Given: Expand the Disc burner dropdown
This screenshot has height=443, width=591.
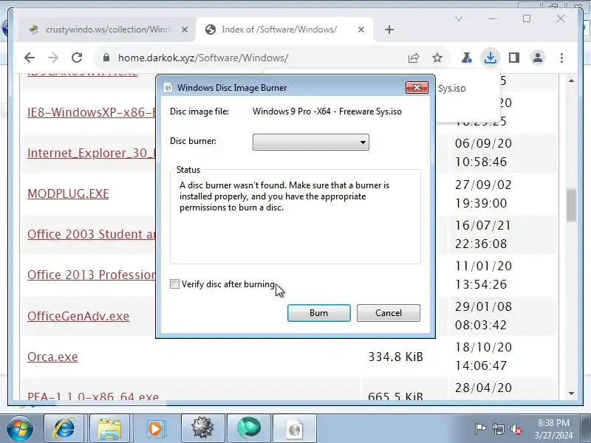Looking at the screenshot, I should pos(310,142).
